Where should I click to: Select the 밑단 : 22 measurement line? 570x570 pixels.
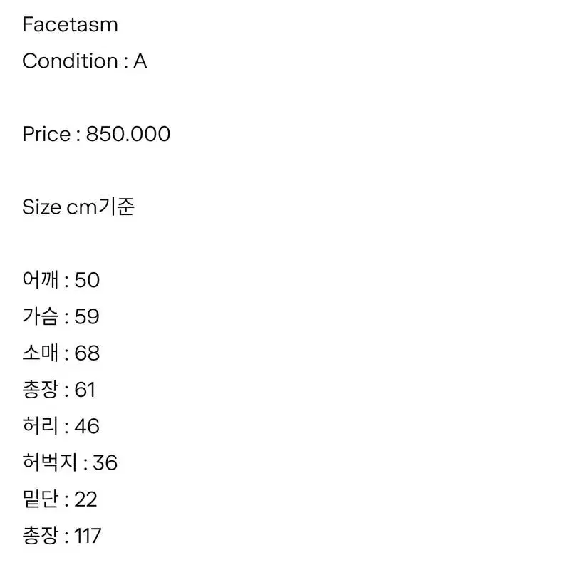pyautogui.click(x=60, y=499)
